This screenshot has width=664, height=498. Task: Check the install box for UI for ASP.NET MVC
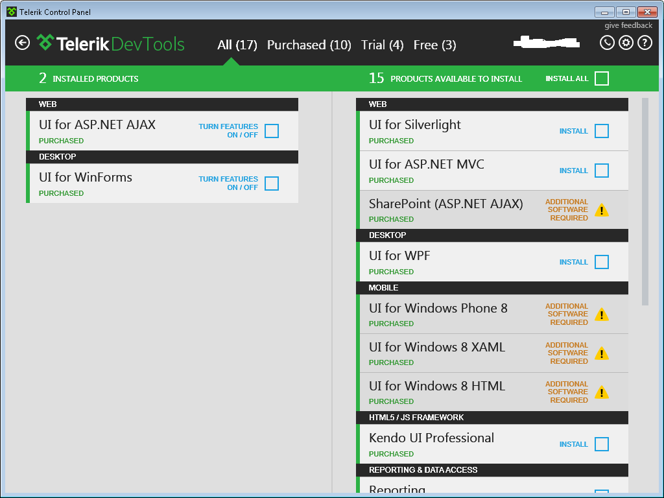602,171
